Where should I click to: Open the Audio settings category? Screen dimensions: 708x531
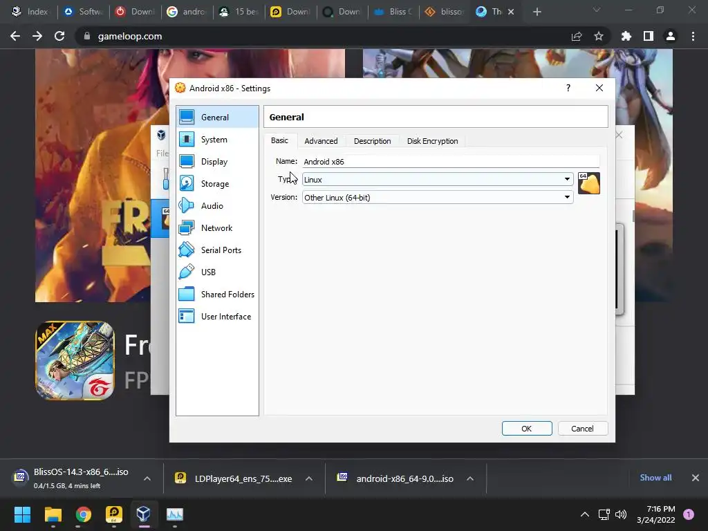click(217, 206)
